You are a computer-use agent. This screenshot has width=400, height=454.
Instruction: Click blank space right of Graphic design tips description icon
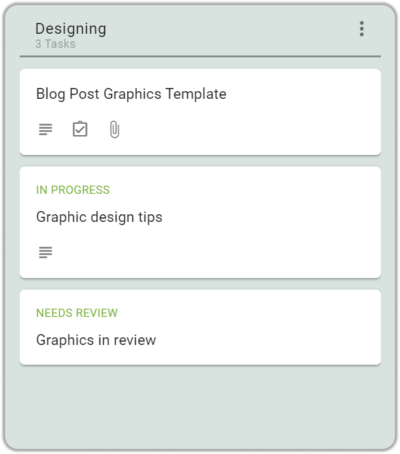(214, 253)
